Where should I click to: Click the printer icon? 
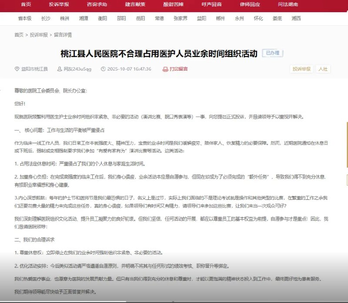pyautogui.click(x=165, y=69)
